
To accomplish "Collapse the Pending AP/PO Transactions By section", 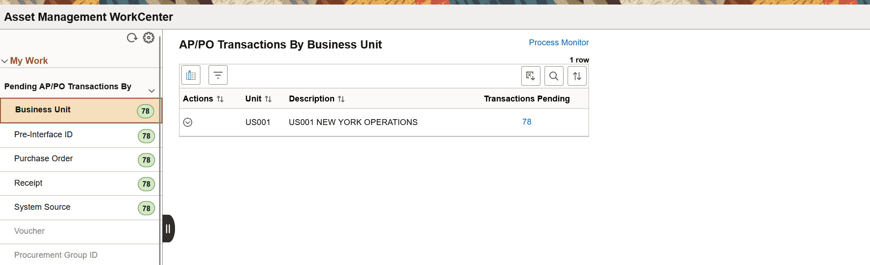I will coord(152,91).
